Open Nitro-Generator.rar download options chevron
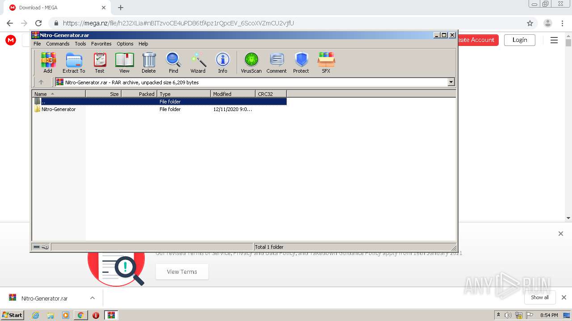The height and width of the screenshot is (321, 572). point(93,298)
